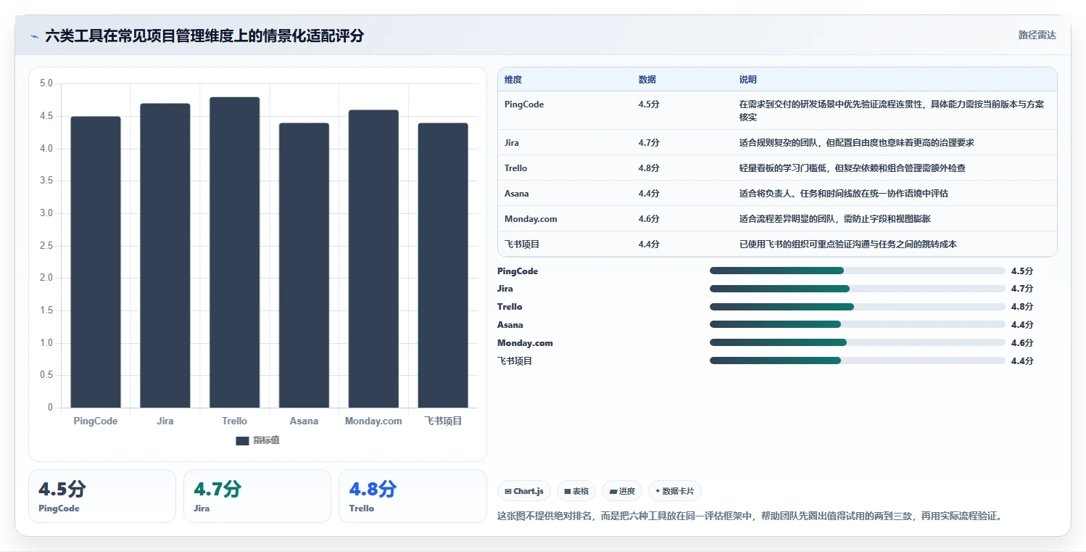
Task: Select the 表格 tag chip
Action: pyautogui.click(x=576, y=491)
